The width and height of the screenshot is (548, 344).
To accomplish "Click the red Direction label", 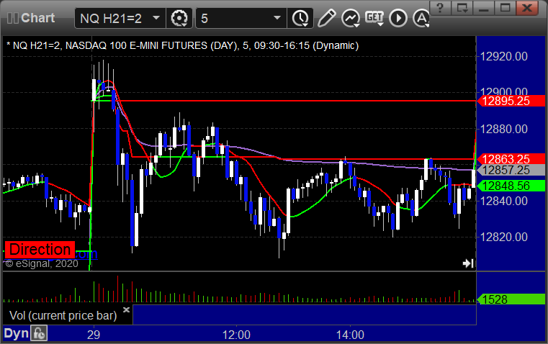I will click(x=40, y=249).
